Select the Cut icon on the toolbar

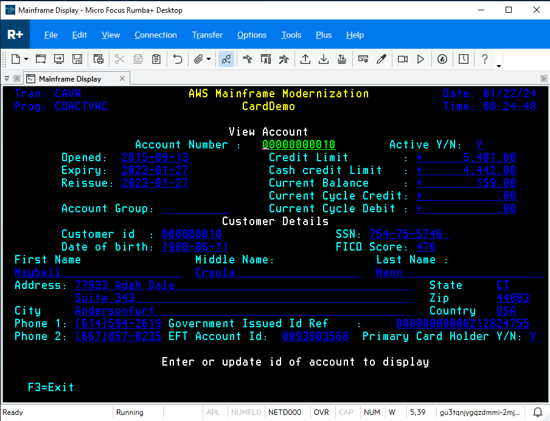click(x=119, y=59)
